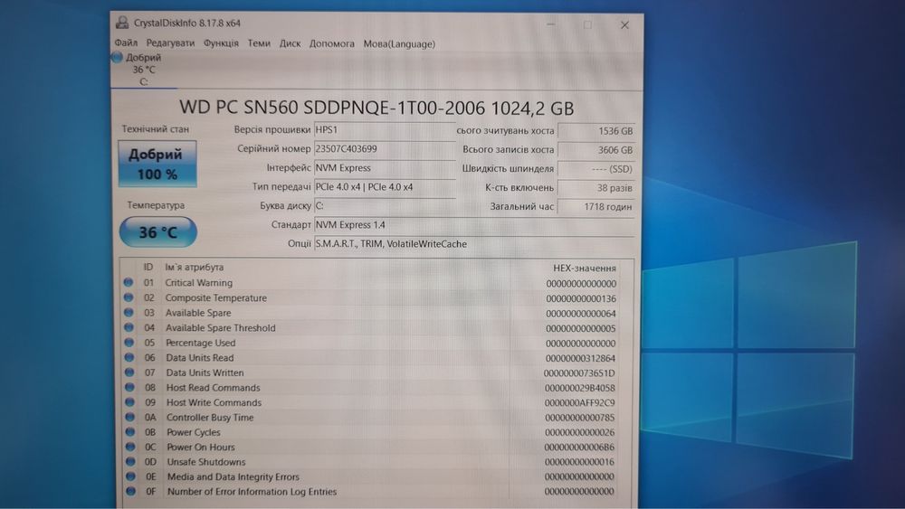Select the Host Read Commands attribute name
This screenshot has height=509, width=905.
213,387
